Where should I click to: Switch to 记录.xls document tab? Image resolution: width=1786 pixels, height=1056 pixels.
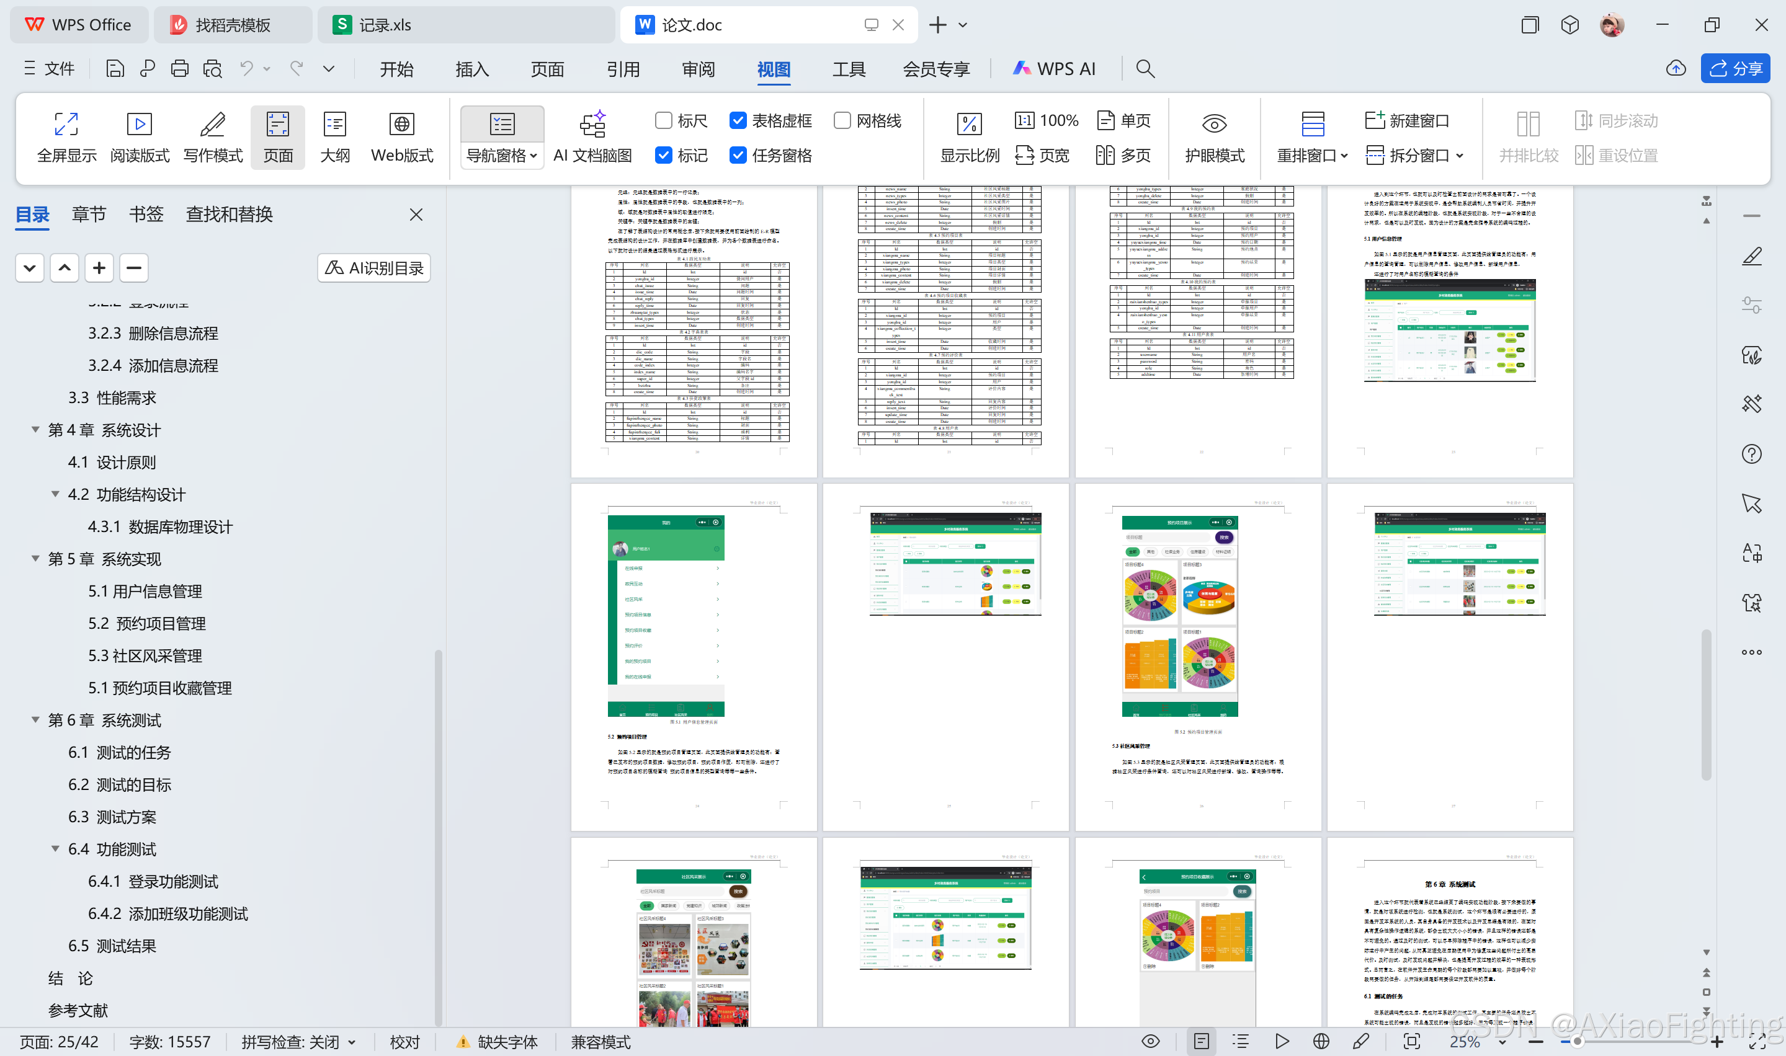point(465,25)
